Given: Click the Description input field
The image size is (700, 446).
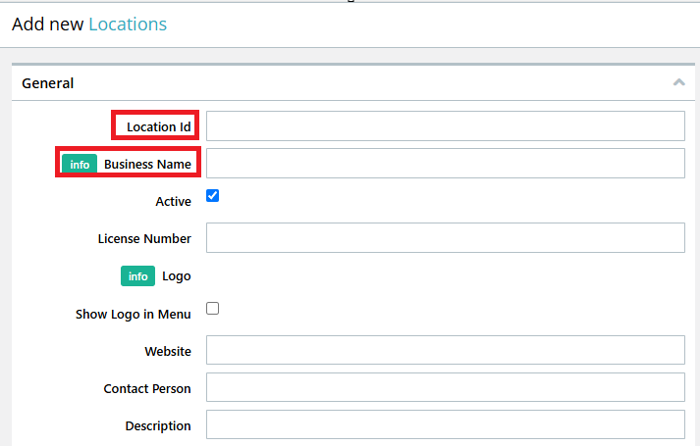Looking at the screenshot, I should (446, 424).
